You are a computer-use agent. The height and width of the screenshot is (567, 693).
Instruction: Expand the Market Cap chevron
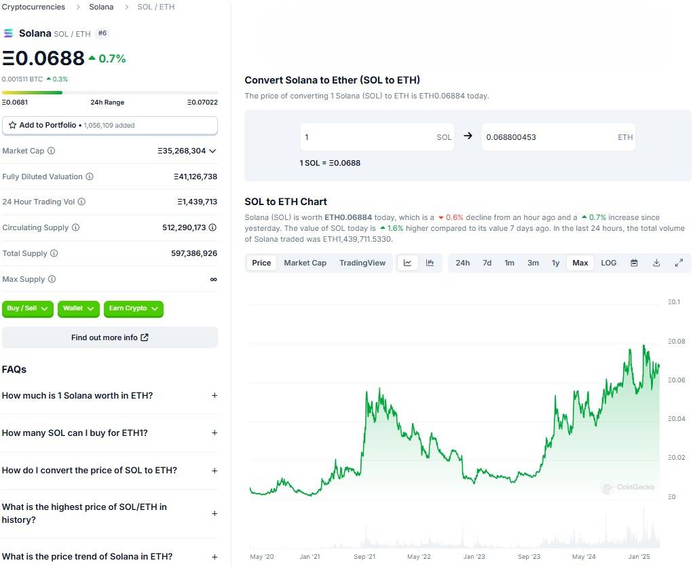point(212,151)
